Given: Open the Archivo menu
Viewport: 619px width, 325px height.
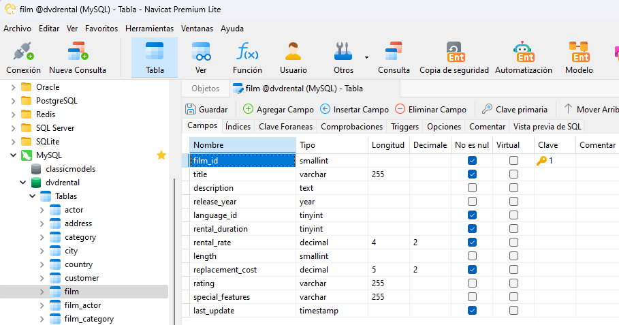Looking at the screenshot, I should point(18,29).
